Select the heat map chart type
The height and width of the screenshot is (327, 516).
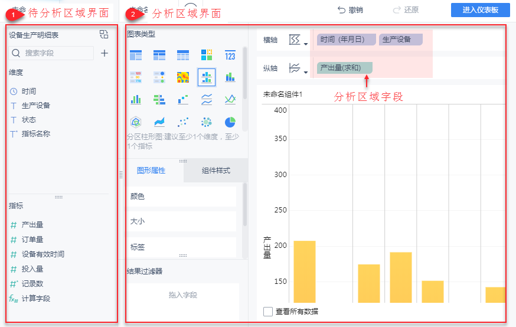(183, 77)
